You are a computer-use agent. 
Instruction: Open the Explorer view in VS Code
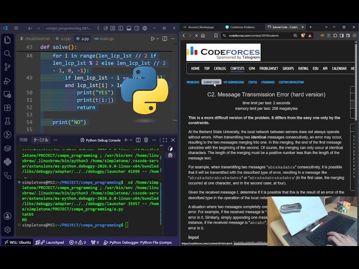(7, 40)
